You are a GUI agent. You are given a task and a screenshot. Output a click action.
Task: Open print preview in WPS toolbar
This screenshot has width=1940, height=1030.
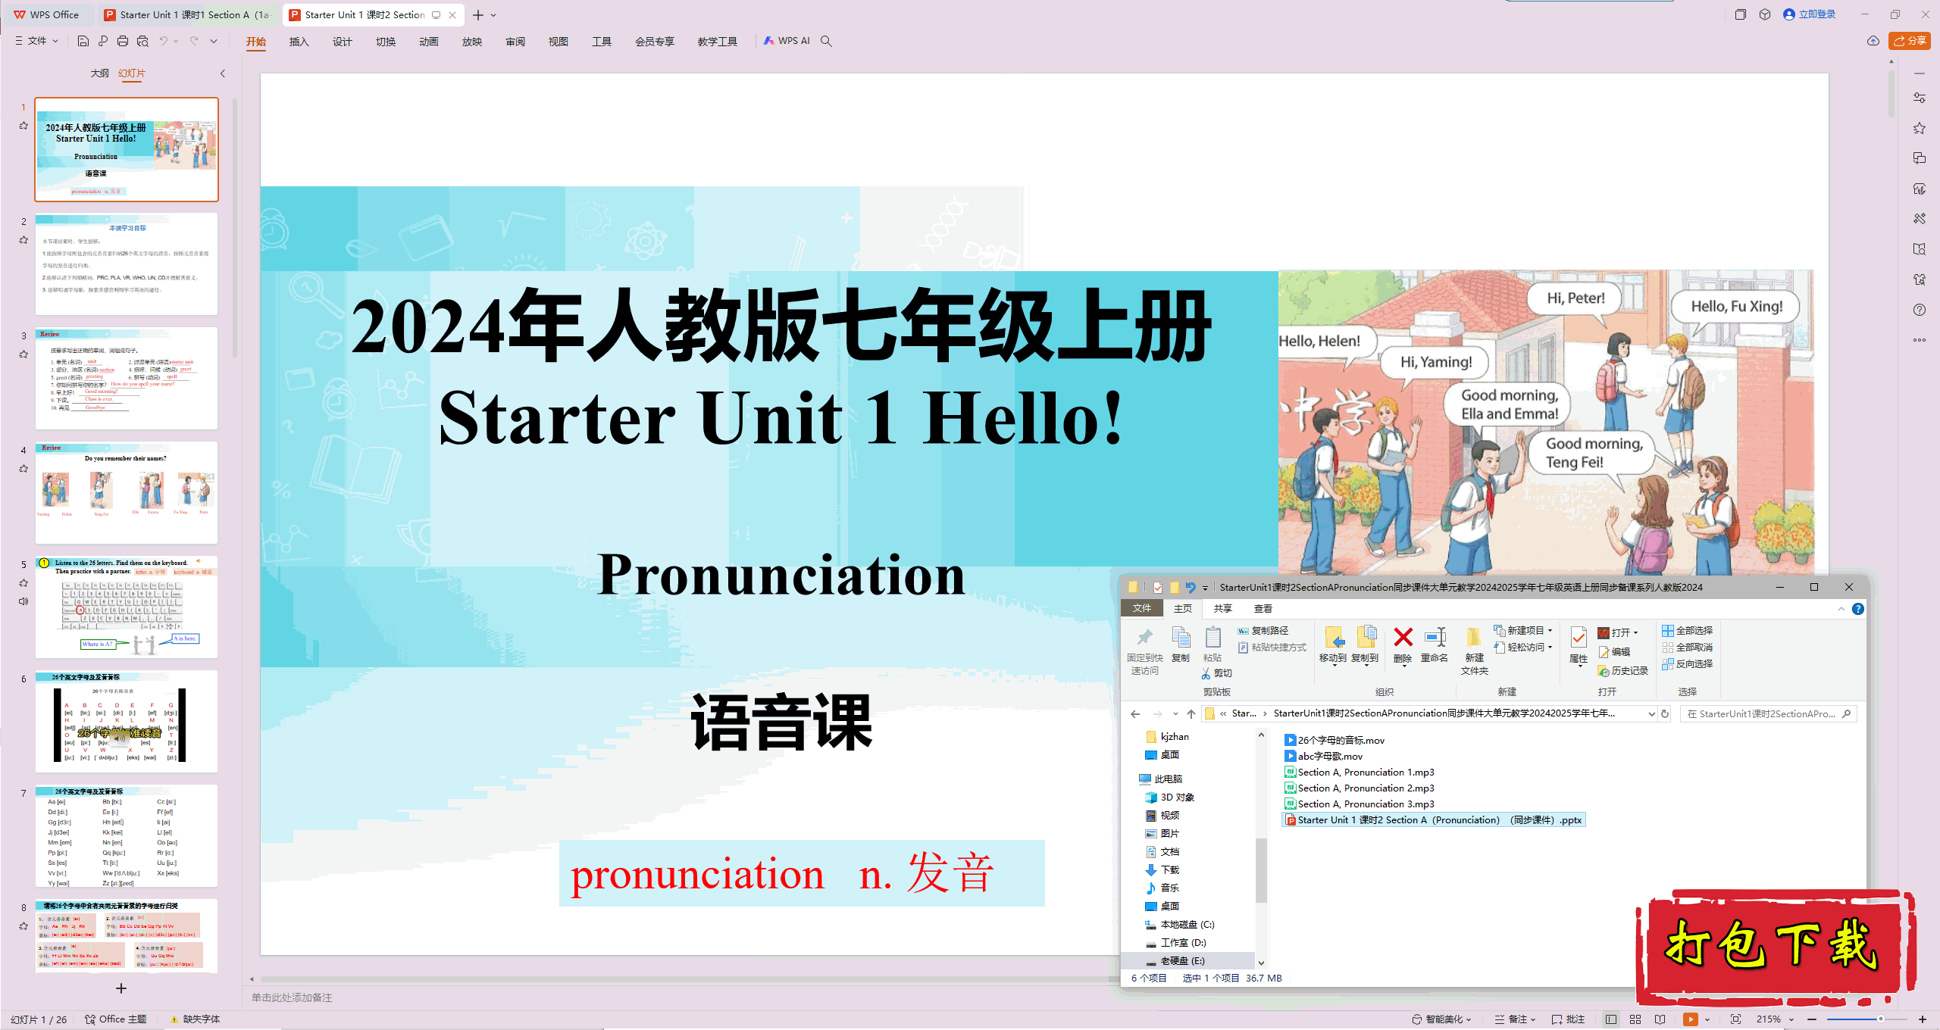142,41
